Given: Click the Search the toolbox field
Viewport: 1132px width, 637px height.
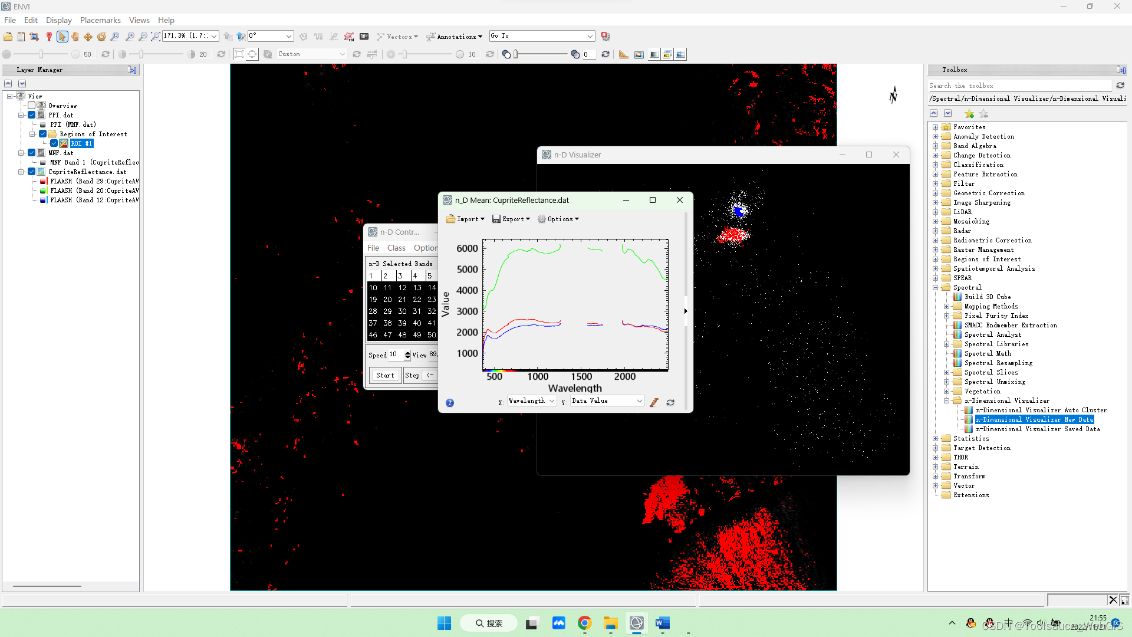Looking at the screenshot, I should point(1019,86).
